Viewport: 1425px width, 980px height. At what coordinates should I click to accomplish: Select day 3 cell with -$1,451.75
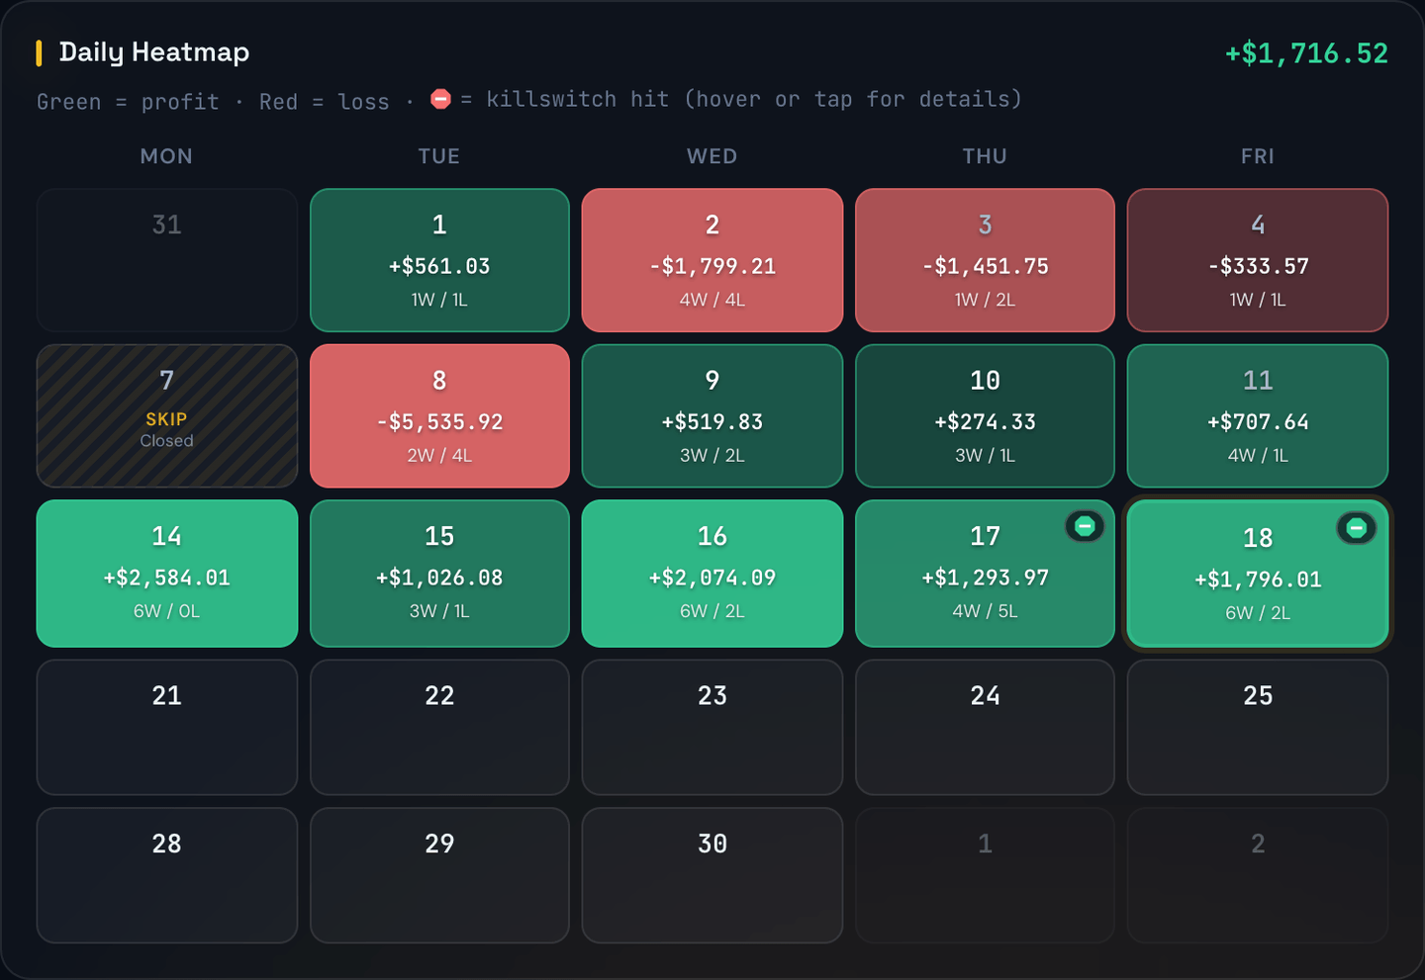985,260
